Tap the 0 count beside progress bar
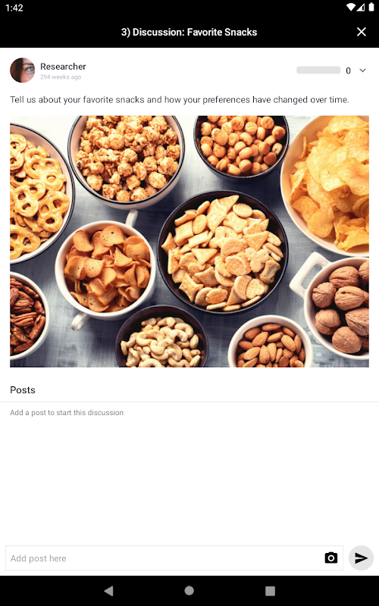The width and height of the screenshot is (379, 606). (348, 70)
